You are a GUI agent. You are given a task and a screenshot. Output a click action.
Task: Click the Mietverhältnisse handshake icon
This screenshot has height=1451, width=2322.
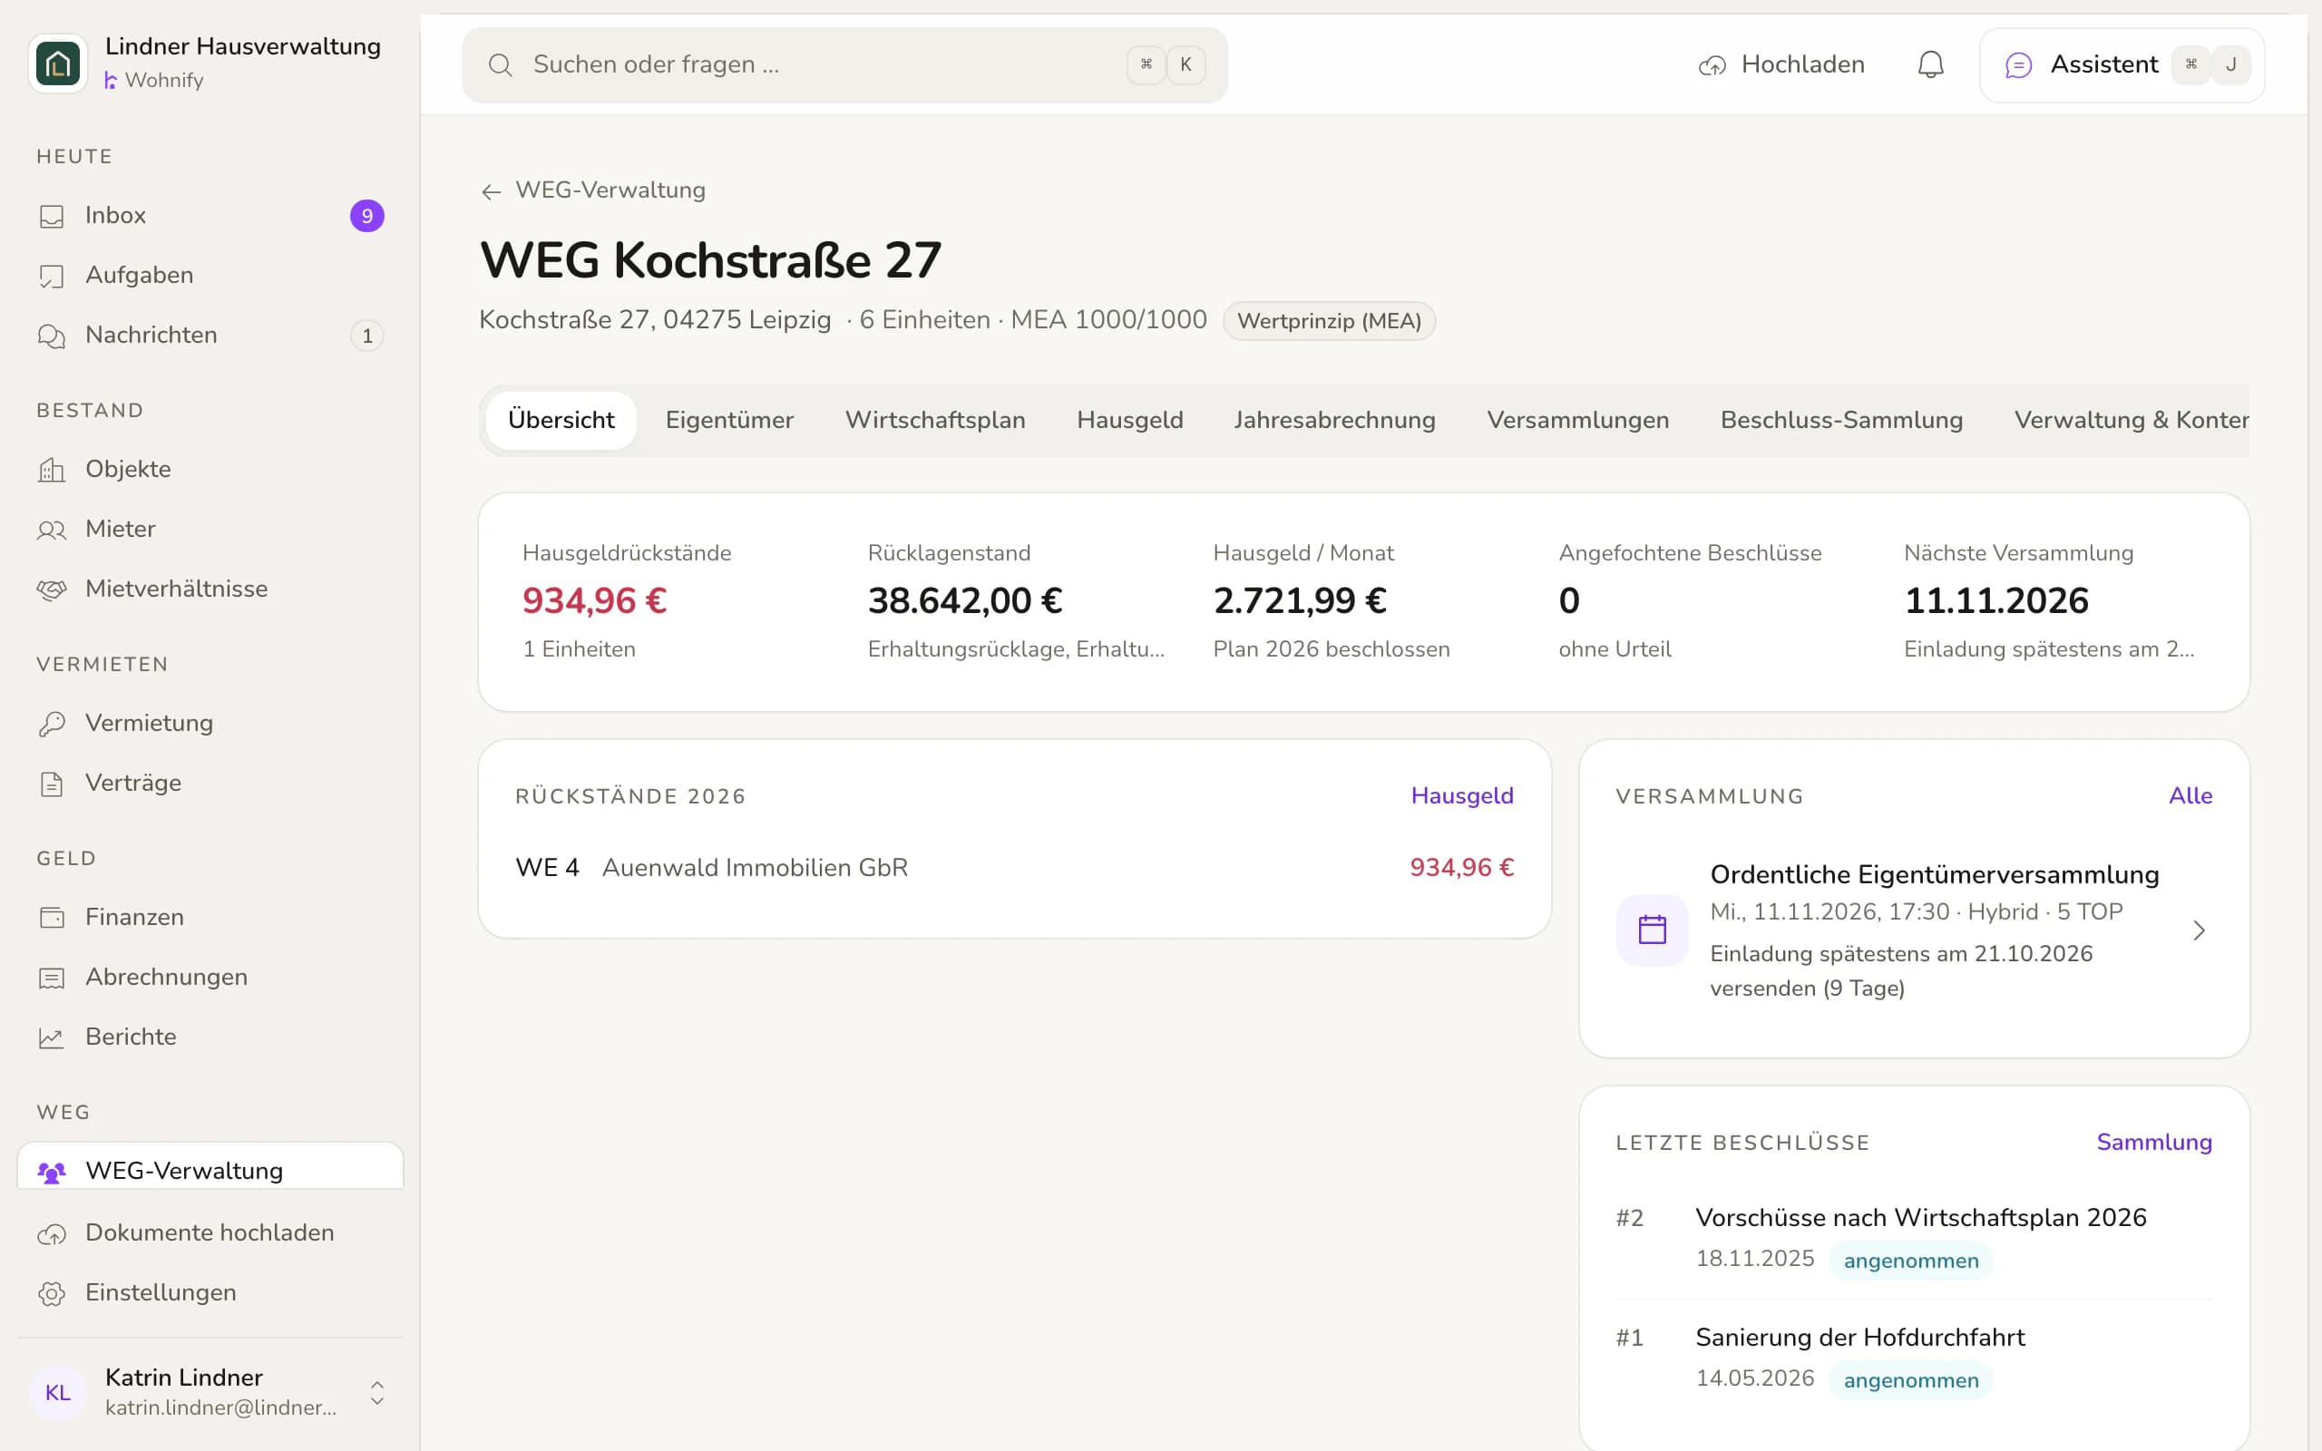(52, 589)
